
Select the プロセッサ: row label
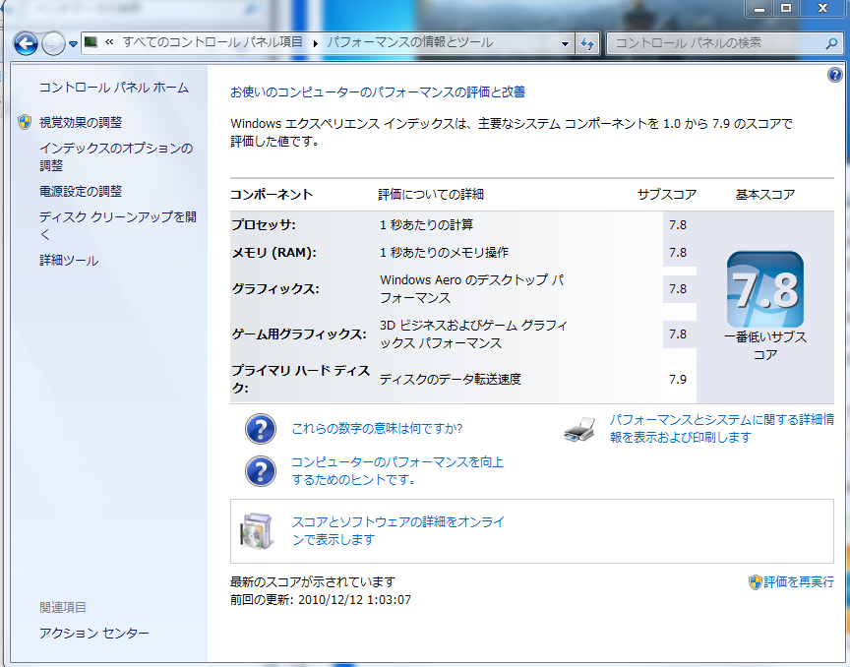pyautogui.click(x=264, y=224)
